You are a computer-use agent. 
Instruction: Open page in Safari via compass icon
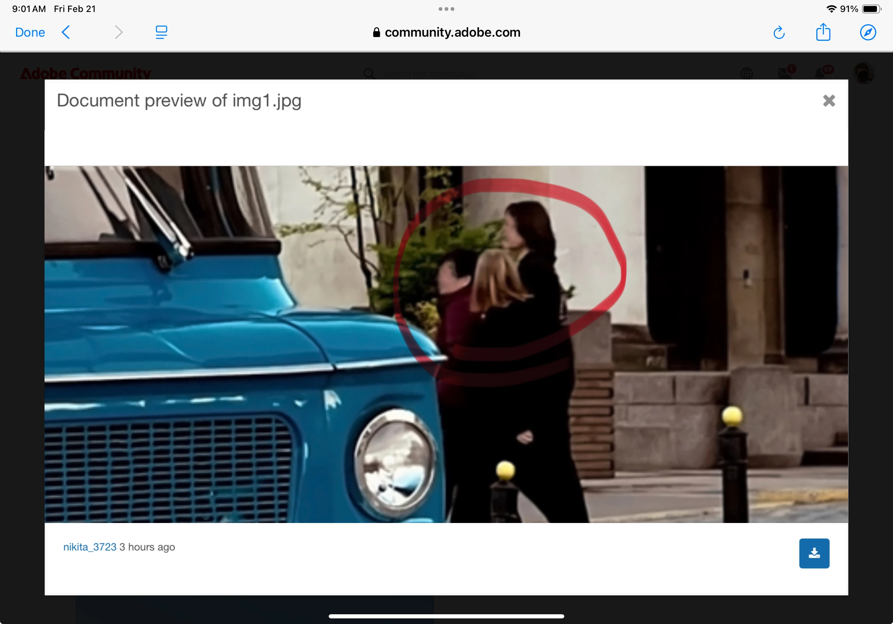(x=868, y=32)
